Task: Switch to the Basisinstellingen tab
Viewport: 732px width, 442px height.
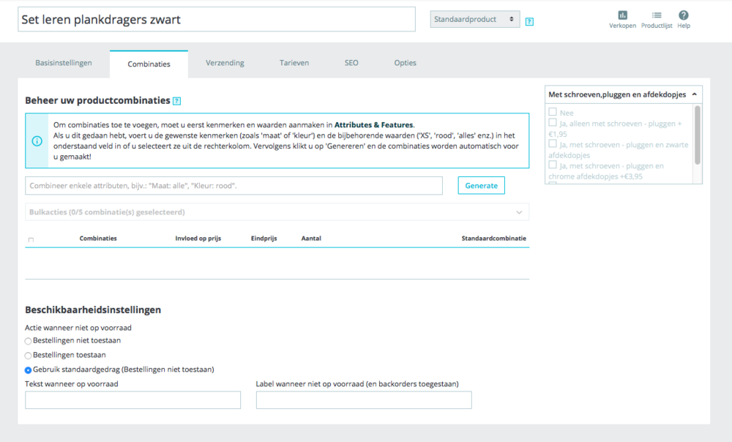Action: pos(64,63)
